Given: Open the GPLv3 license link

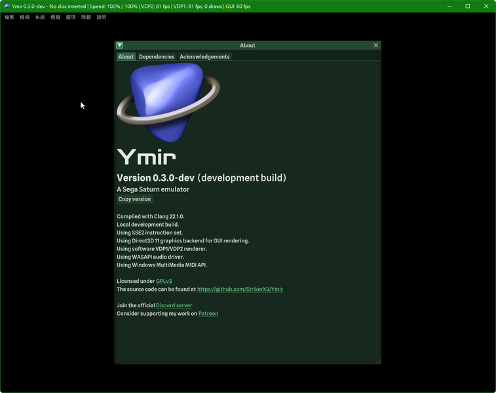Looking at the screenshot, I should pyautogui.click(x=164, y=281).
